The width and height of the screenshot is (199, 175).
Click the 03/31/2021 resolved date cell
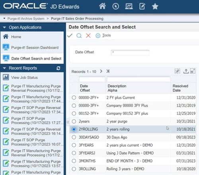[x=185, y=153]
